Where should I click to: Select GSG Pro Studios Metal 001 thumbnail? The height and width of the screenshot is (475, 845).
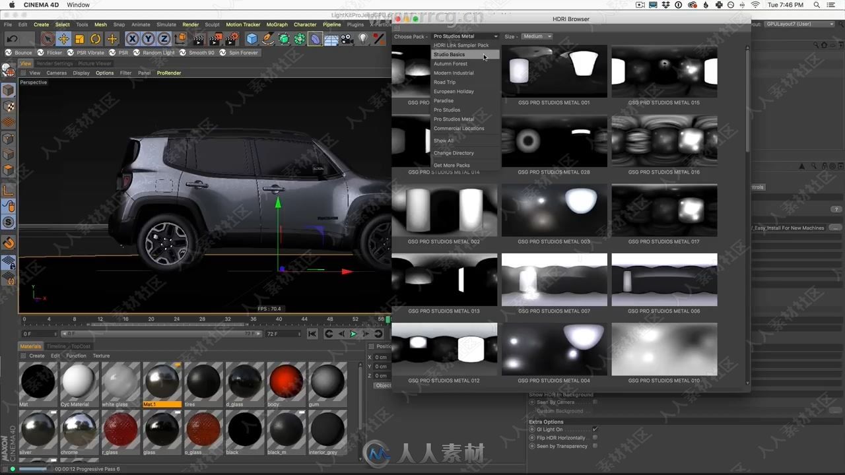click(554, 71)
